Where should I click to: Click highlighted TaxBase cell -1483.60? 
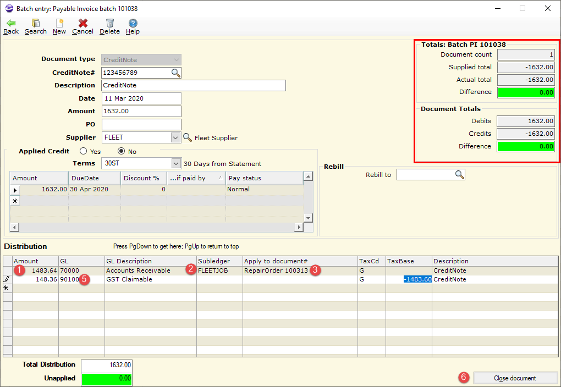tap(409, 279)
